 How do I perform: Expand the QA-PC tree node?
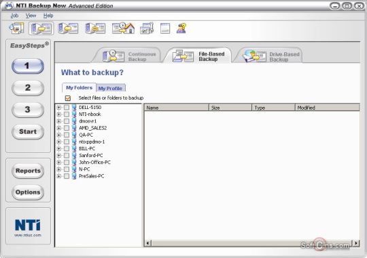coord(59,135)
